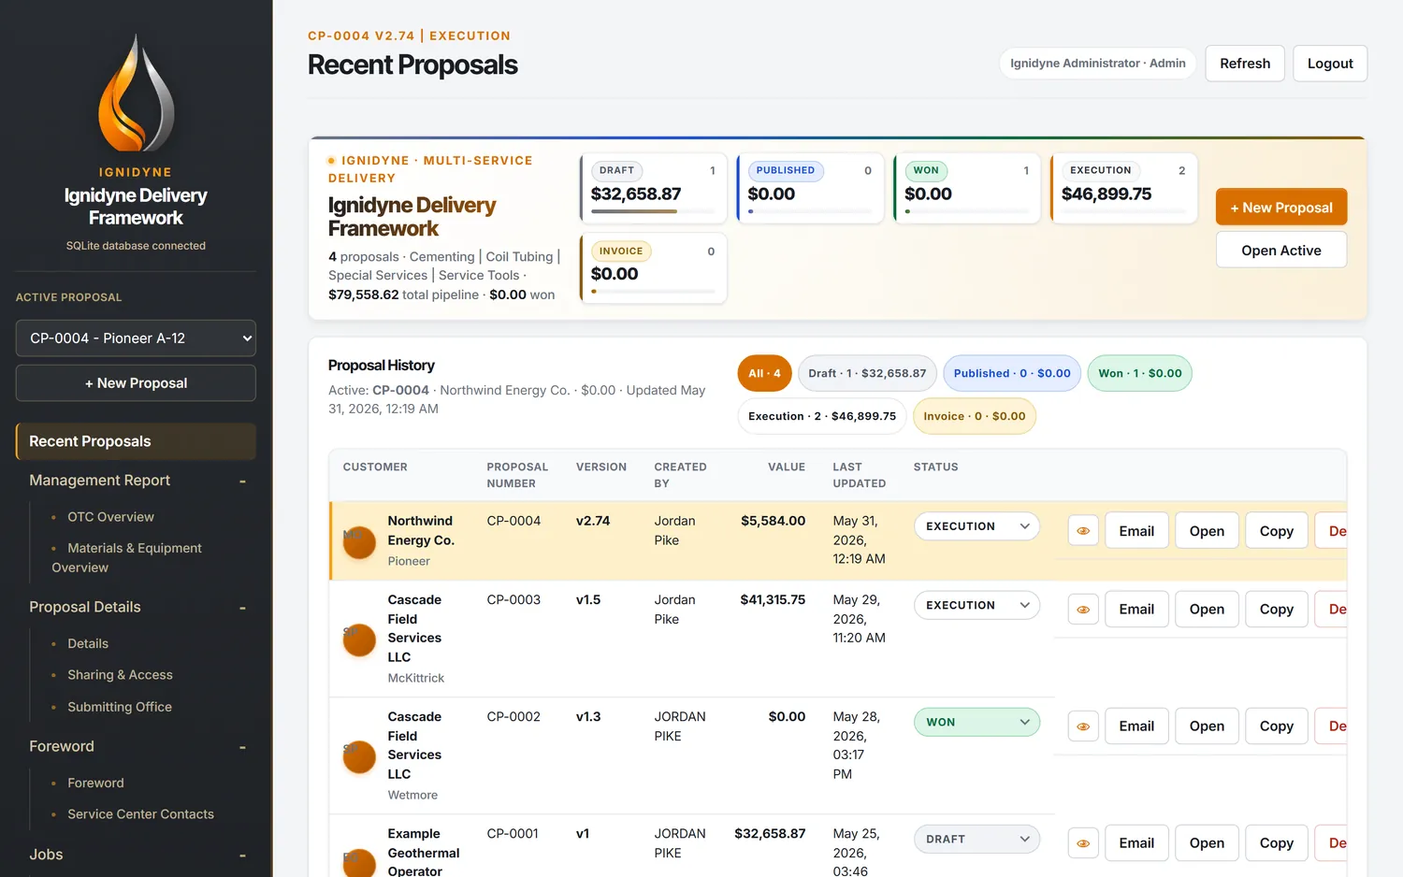Open Recent Proposals in the sidebar
The width and height of the screenshot is (1403, 877).
tap(136, 441)
